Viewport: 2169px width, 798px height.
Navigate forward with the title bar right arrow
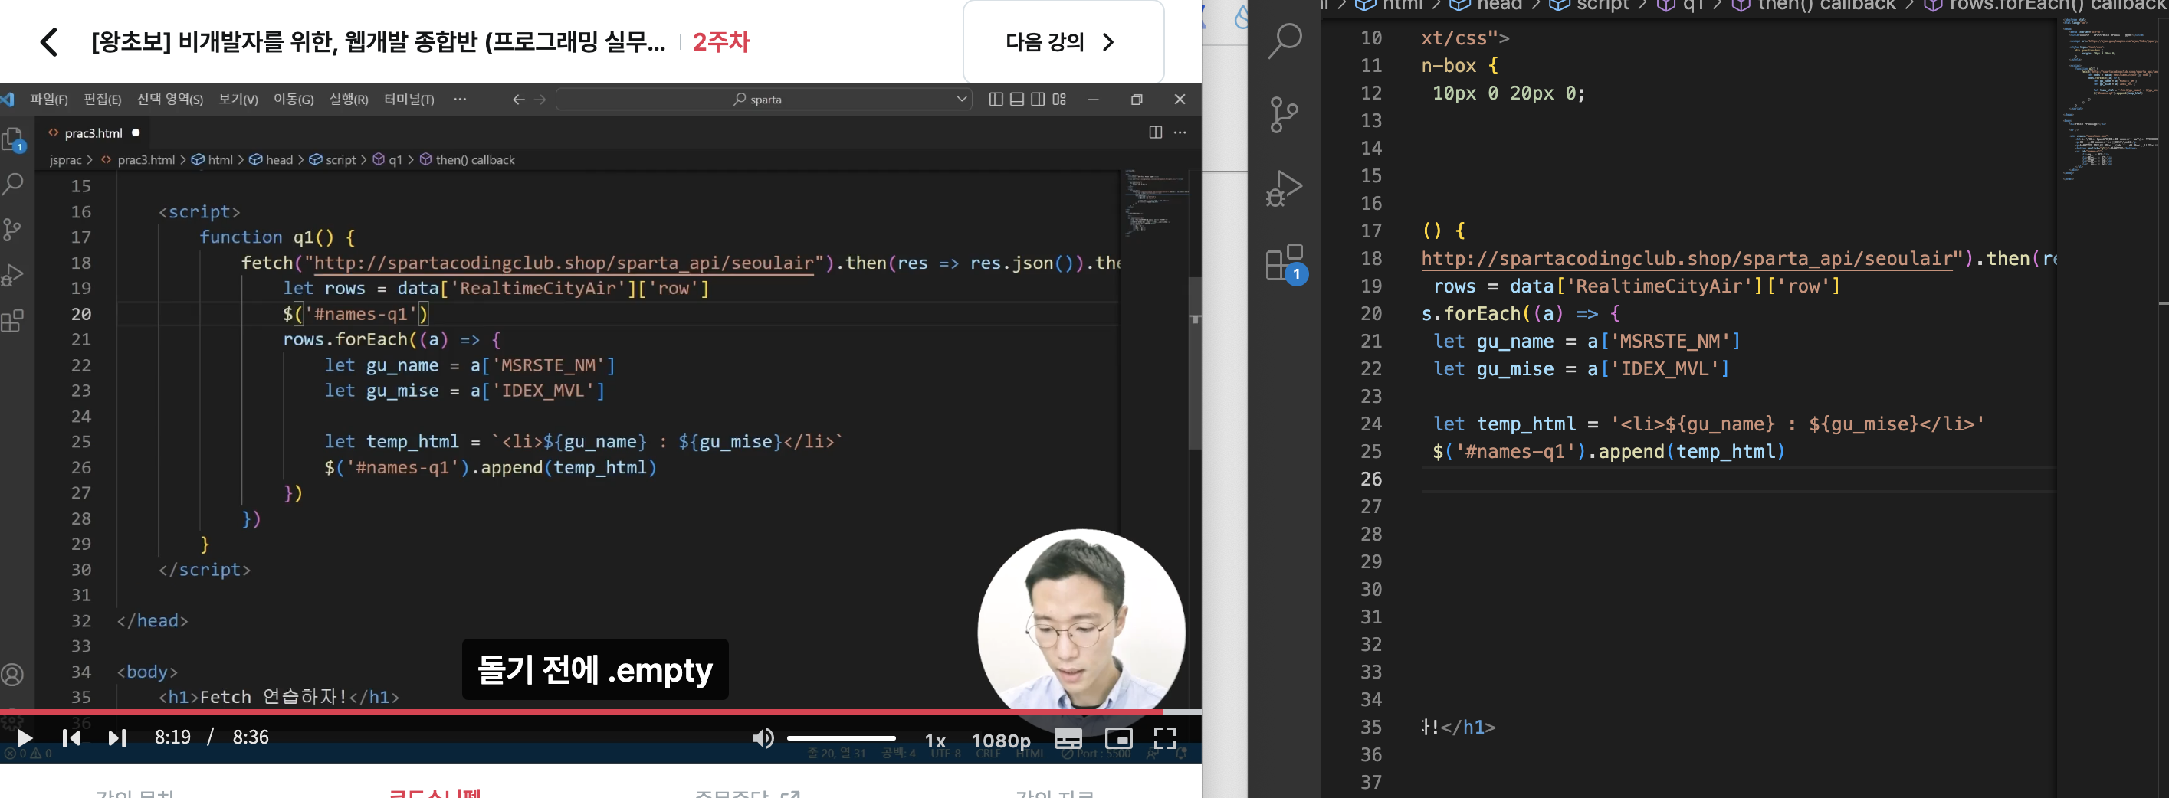[540, 100]
